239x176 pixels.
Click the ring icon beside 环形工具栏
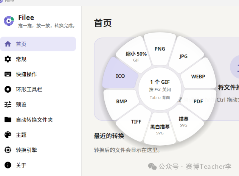(x=8, y=89)
